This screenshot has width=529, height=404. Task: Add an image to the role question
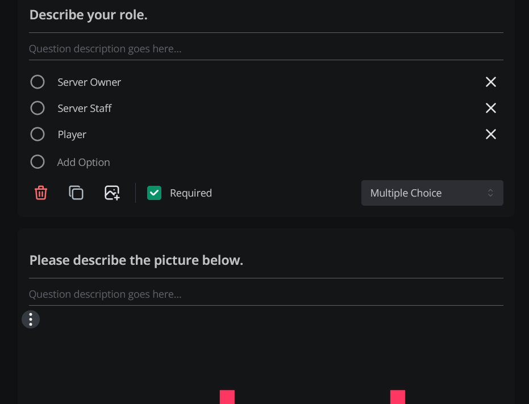[x=112, y=193]
